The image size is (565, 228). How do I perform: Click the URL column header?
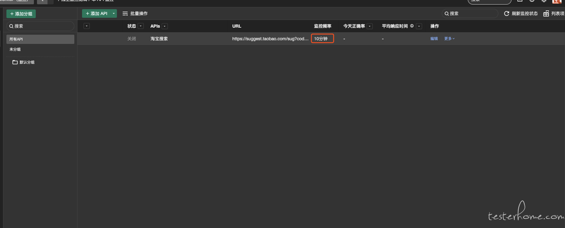pyautogui.click(x=237, y=26)
